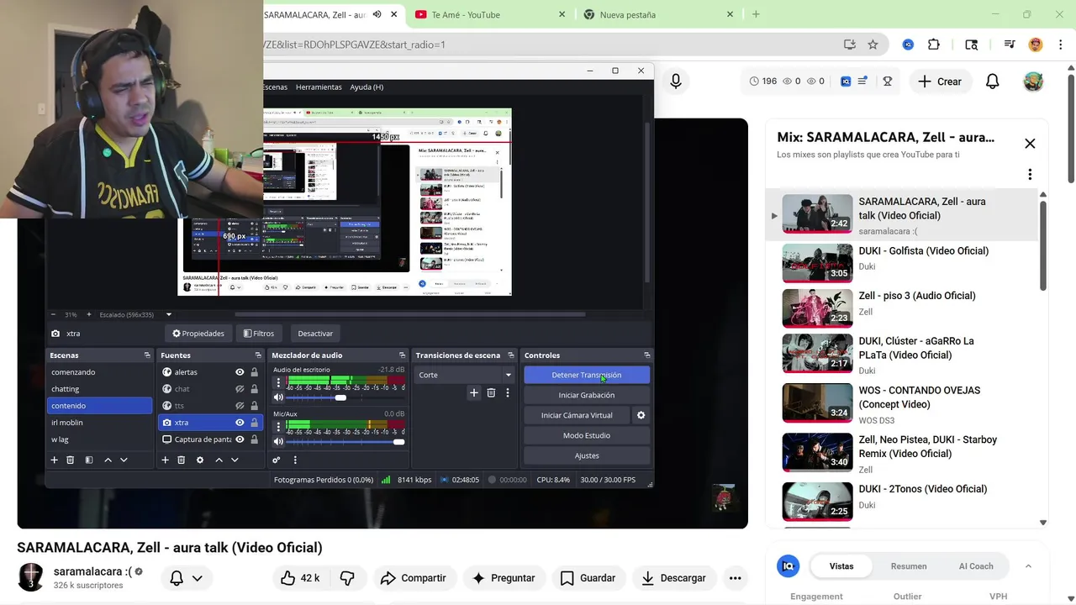Move the scene up with the Escenas up arrow
The image size is (1076, 605).
108,460
